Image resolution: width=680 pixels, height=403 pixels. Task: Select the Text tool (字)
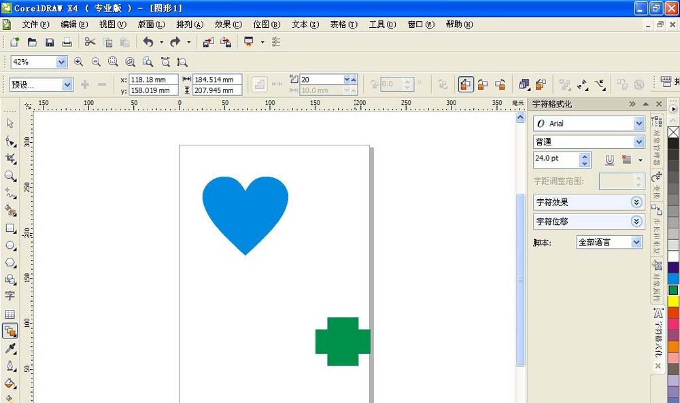click(x=10, y=296)
